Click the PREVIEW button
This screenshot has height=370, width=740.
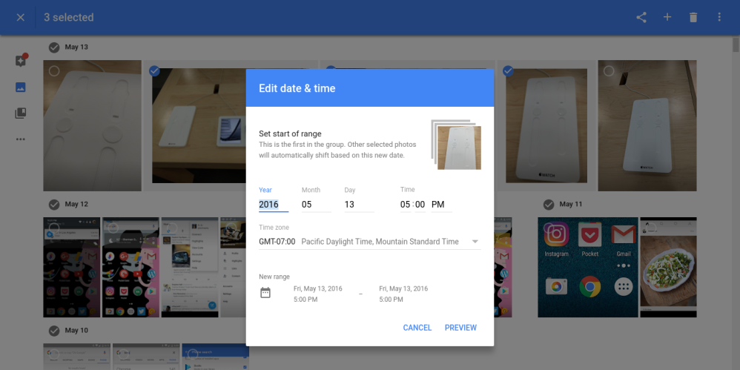[460, 328]
